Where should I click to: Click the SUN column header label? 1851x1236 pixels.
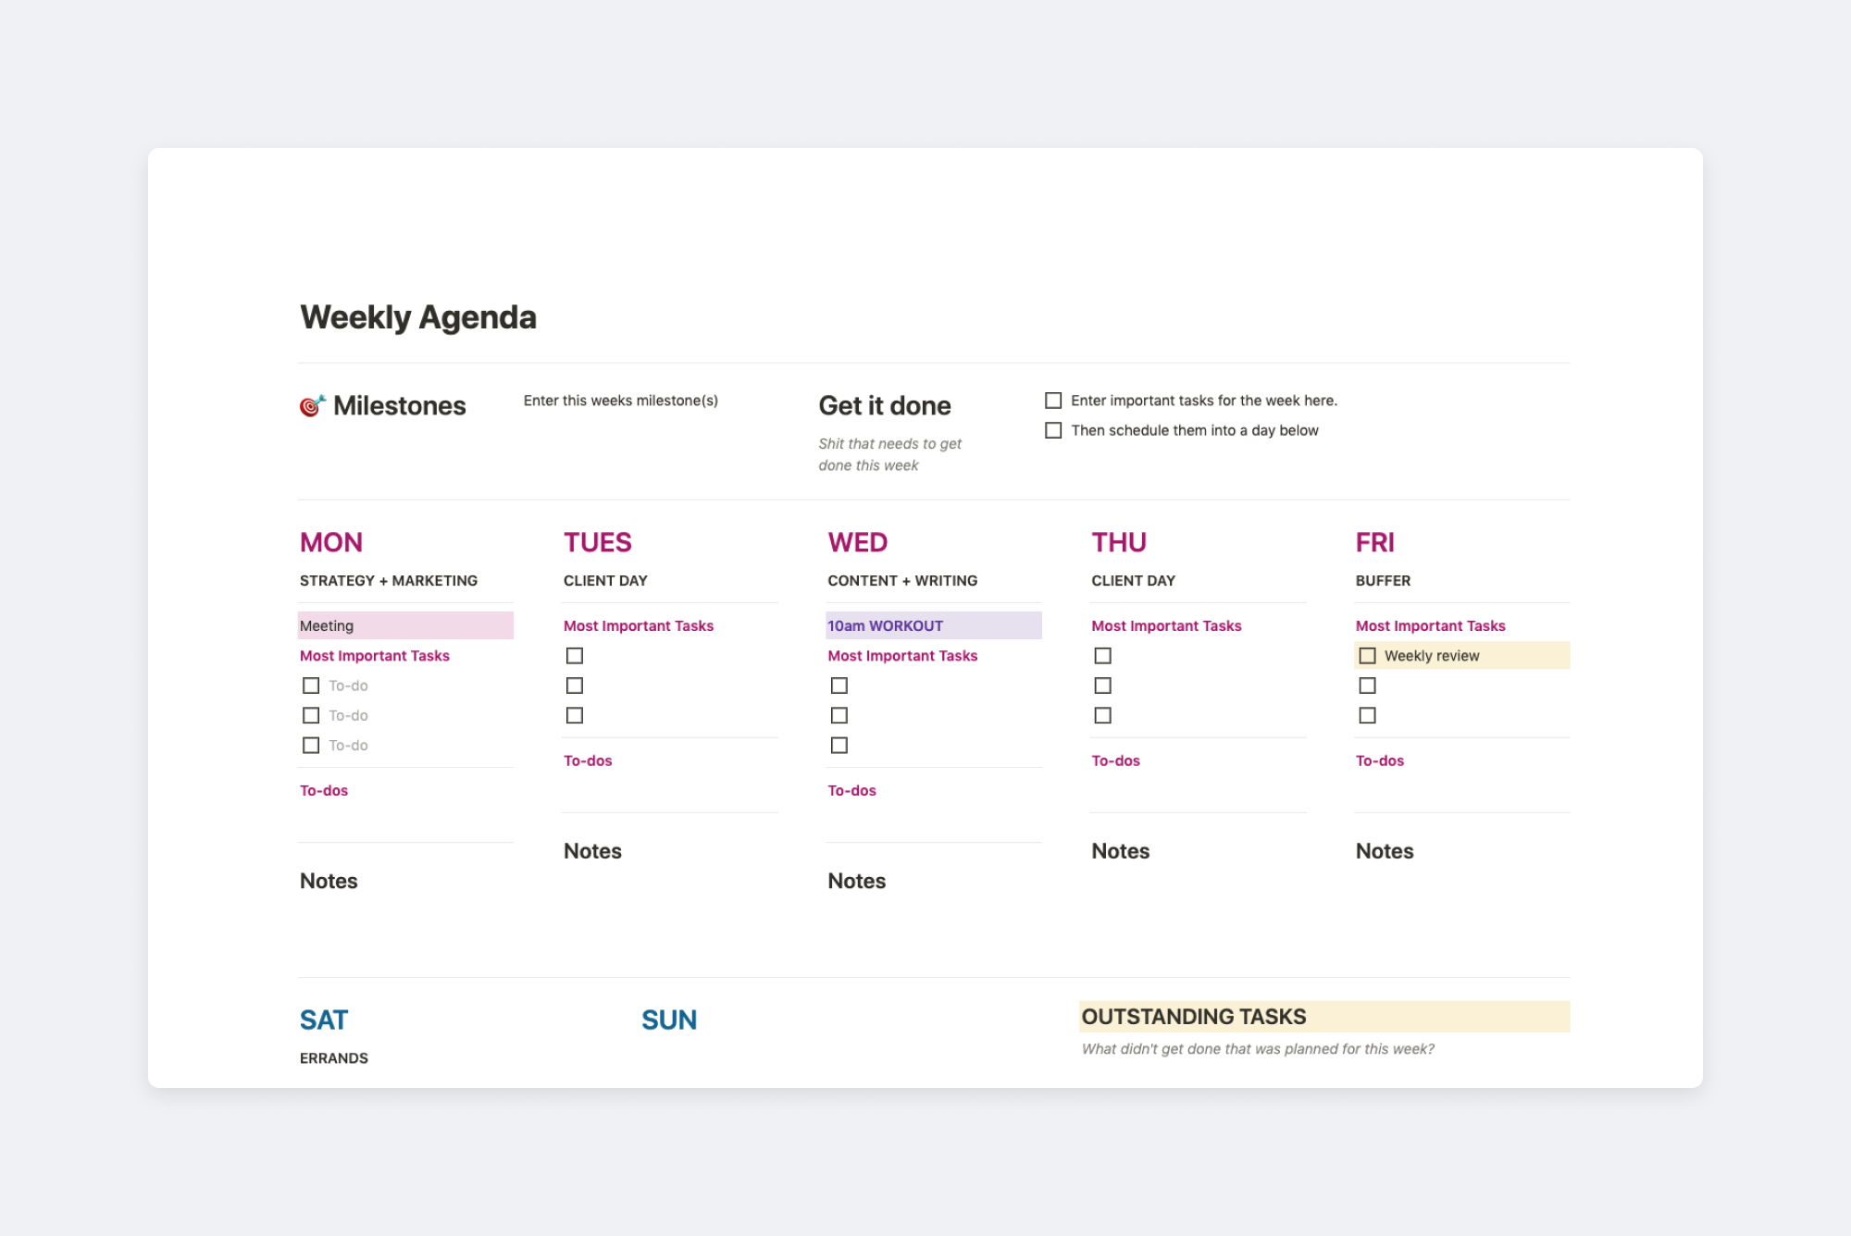point(669,1020)
